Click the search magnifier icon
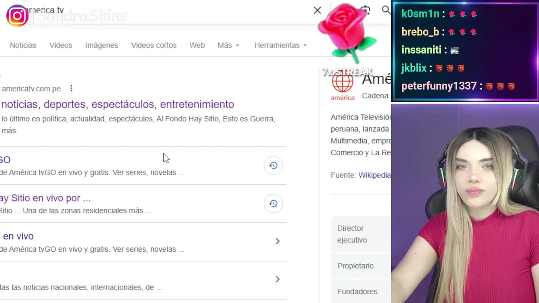Viewport: 539px width, 303px height. 386,10
